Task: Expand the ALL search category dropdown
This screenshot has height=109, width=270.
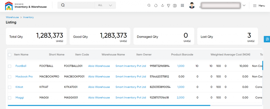Action: coord(105,5)
